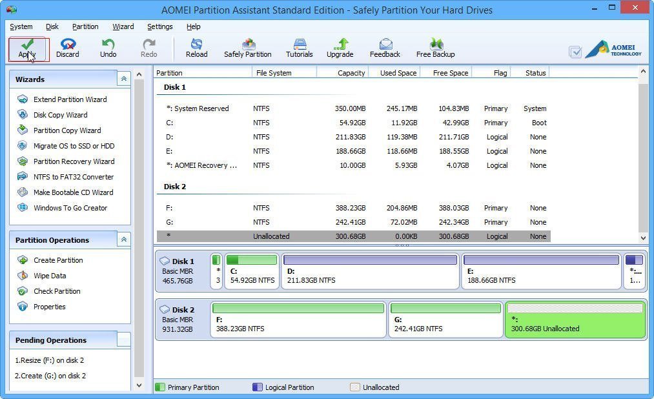This screenshot has height=399, width=654.
Task: Open Tutorials from the toolbar
Action: pos(300,48)
